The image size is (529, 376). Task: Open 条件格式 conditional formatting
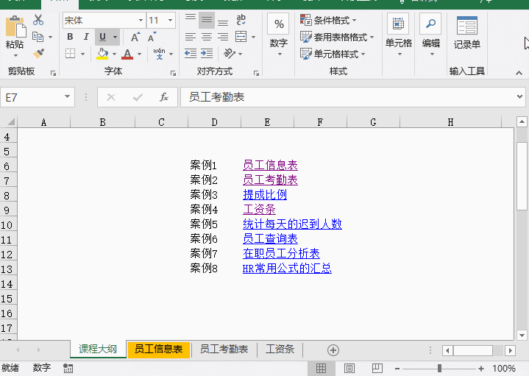[328, 21]
